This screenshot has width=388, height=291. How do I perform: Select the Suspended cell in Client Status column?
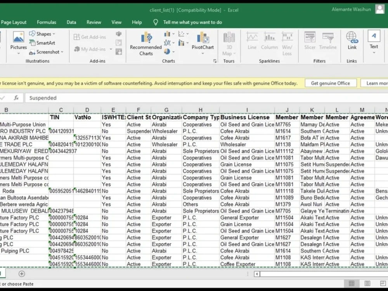coord(139,131)
